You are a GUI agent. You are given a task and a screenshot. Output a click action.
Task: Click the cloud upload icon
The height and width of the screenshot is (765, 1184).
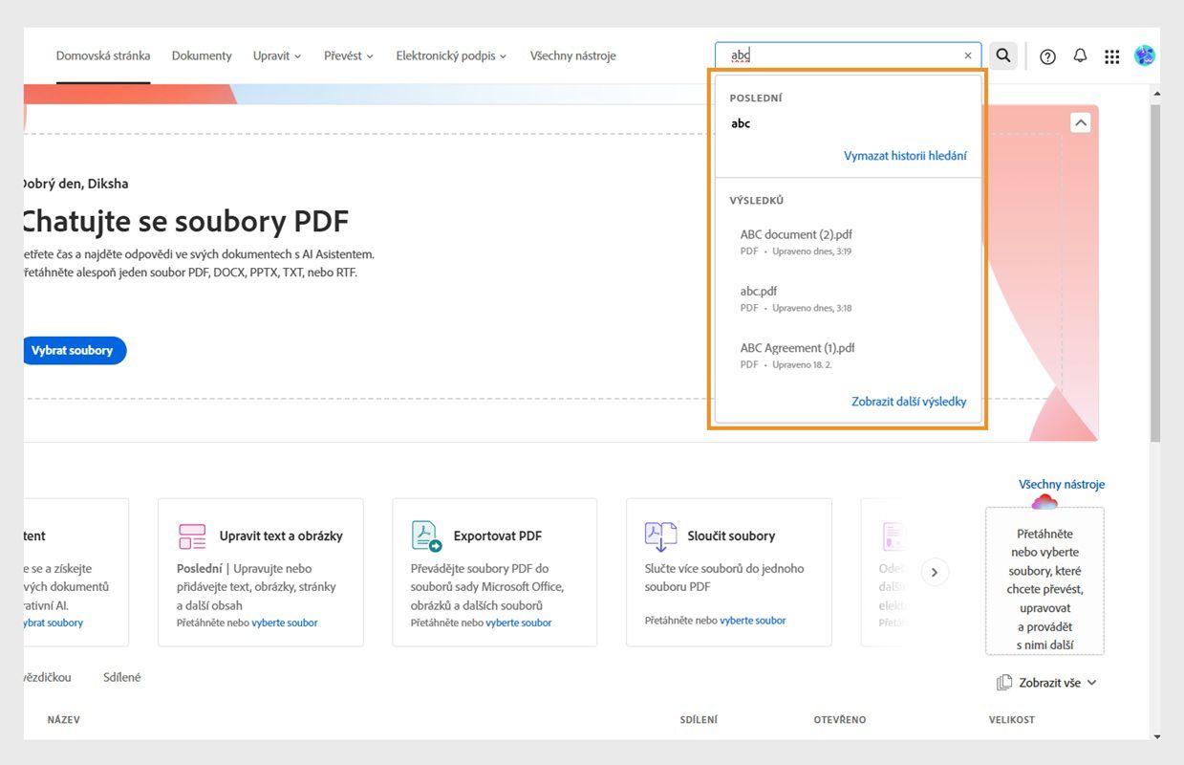click(1044, 502)
